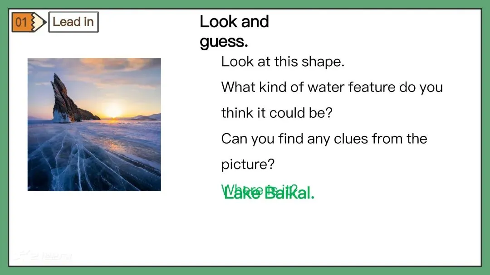Click the faint watermark logo at the slide's bottom
Image resolution: width=490 pixels, height=275 pixels.
click(43, 256)
